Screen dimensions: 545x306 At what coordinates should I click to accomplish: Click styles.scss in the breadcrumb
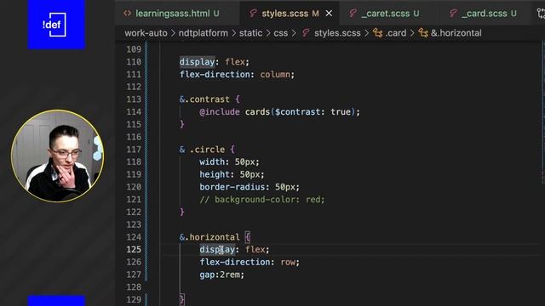[x=337, y=33]
